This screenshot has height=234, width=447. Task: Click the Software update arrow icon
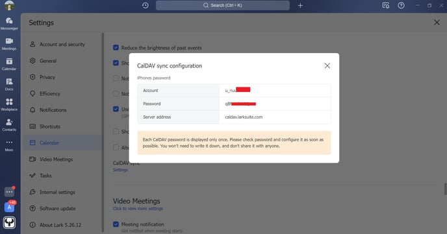point(32,209)
